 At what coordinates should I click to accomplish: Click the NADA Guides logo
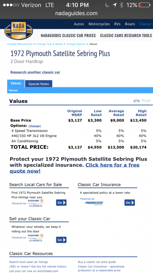(19, 31)
